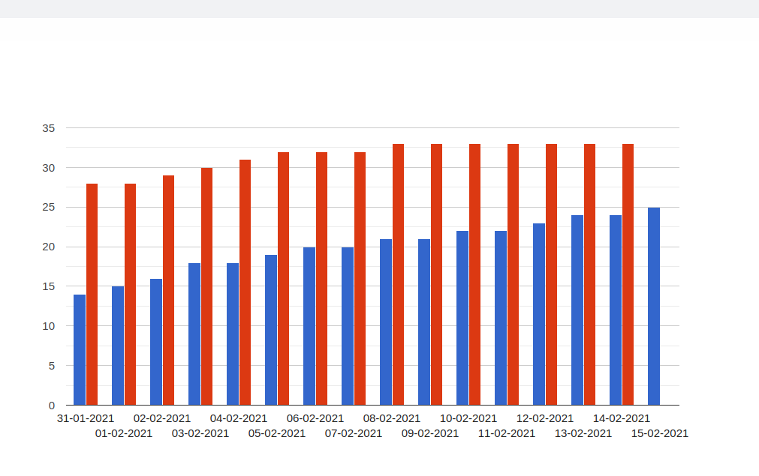
Task: Click the red bar for 04-02-2021
Action: [x=245, y=283]
